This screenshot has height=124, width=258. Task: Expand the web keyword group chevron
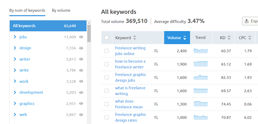(15, 115)
